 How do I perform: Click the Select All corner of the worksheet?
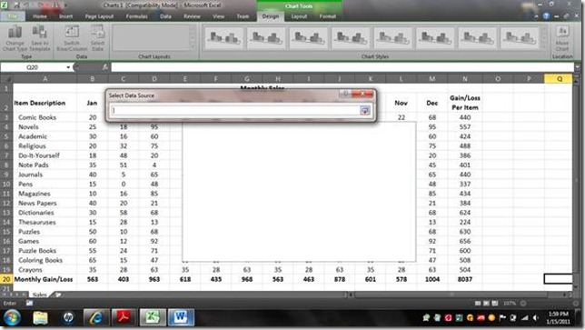tap(6, 79)
